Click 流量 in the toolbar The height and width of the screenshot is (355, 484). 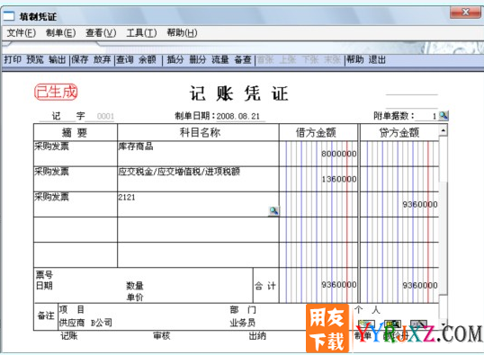pos(220,59)
